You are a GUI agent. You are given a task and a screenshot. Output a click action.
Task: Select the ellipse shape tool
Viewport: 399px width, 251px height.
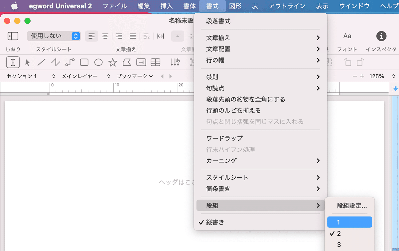(x=98, y=62)
